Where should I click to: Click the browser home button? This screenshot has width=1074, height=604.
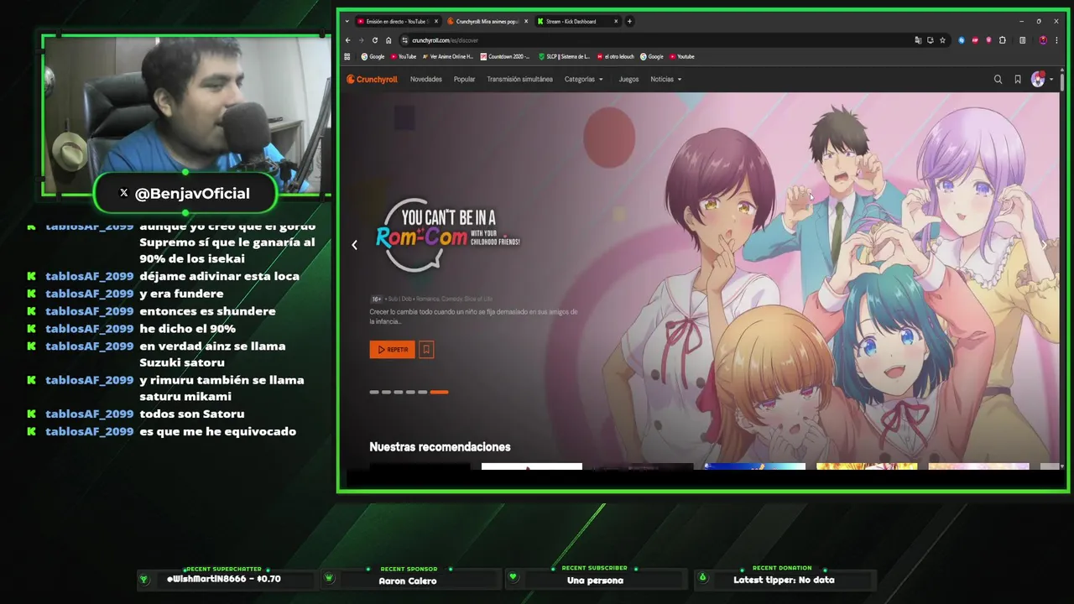click(x=388, y=40)
